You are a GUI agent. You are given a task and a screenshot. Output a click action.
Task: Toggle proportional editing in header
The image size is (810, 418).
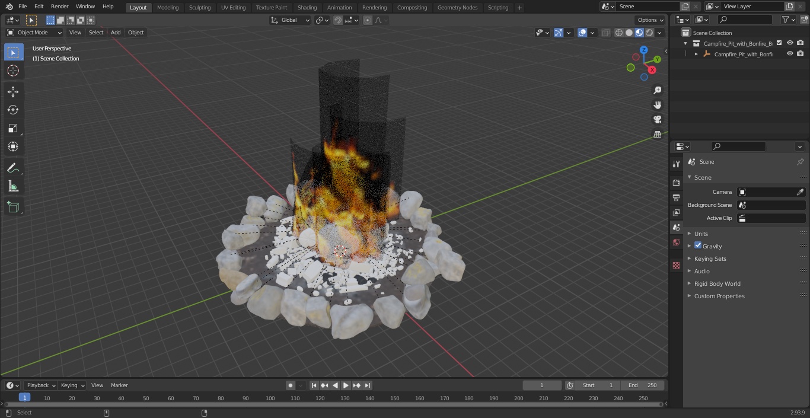368,20
